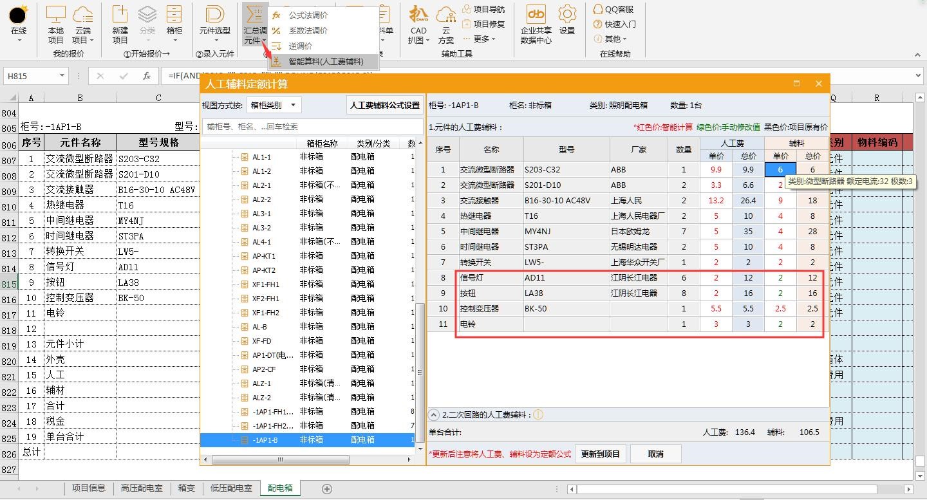Click 项目导航 project navigation
The image size is (927, 500).
pyautogui.click(x=483, y=9)
